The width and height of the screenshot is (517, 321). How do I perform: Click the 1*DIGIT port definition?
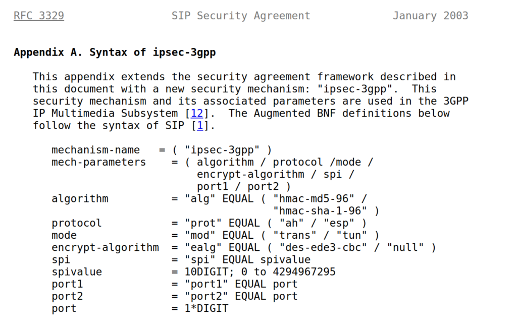(206, 308)
